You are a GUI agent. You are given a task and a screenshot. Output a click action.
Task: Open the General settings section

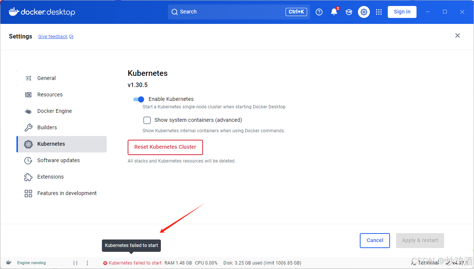pos(62,78)
